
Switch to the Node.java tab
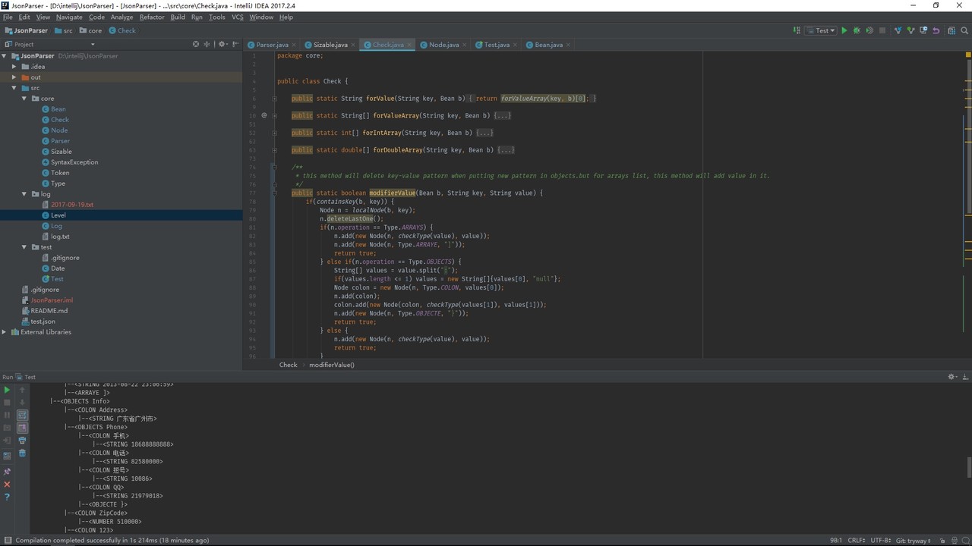click(x=443, y=45)
